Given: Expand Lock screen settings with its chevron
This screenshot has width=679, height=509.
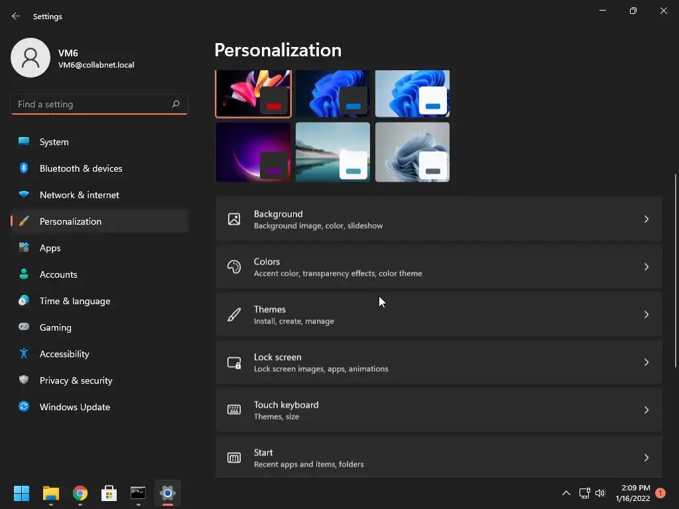Looking at the screenshot, I should (646, 363).
